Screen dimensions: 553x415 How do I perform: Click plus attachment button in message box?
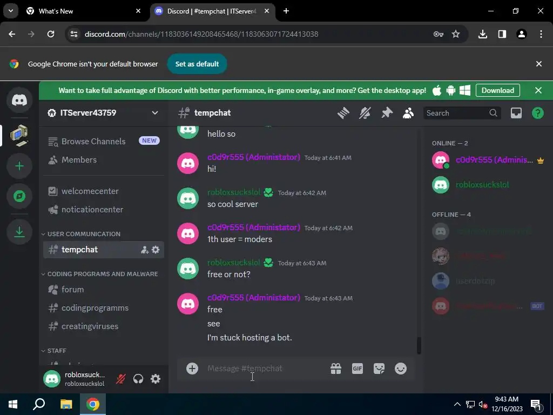[192, 369]
